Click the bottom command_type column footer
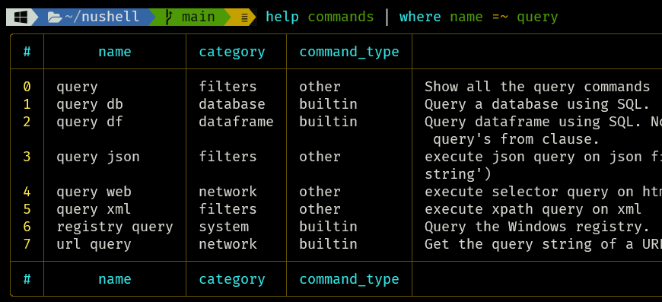662x302 pixels. click(x=349, y=280)
